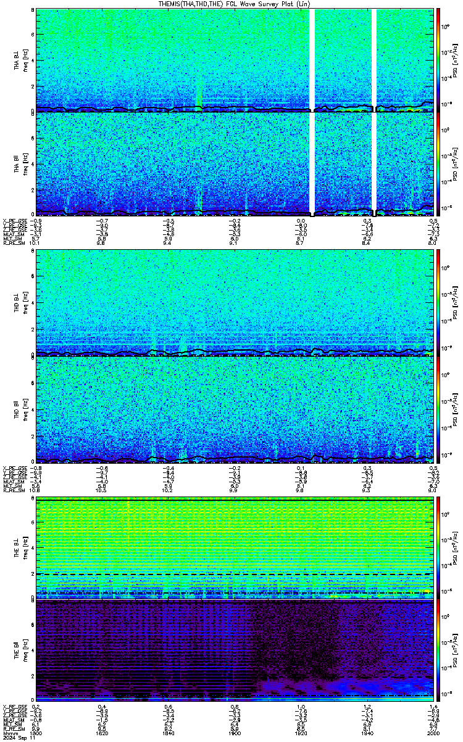The image size is (463, 742).
Task: Click the THD B-perpendicular PSD color bar
Action: point(438,302)
